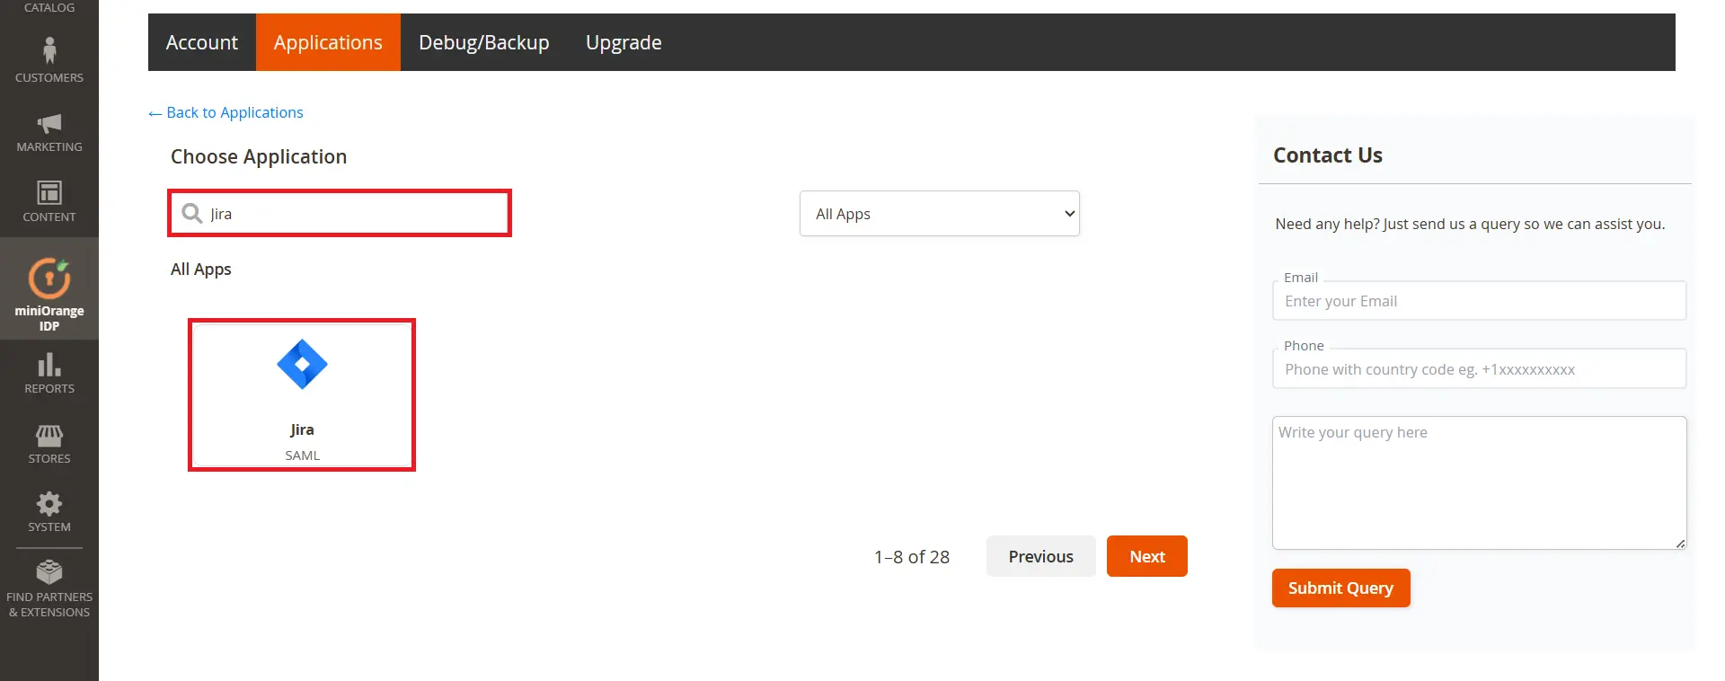Select the Jira diamond logo
This screenshot has width=1725, height=681.
302,365
